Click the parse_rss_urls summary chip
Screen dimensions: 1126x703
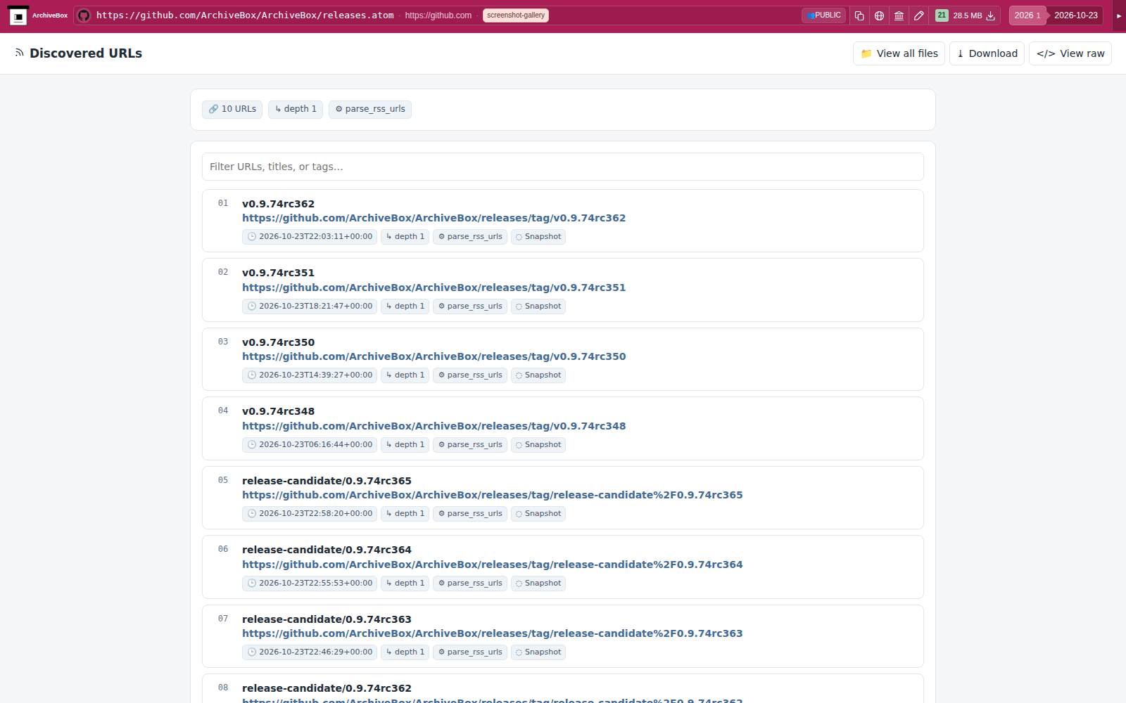pos(370,109)
